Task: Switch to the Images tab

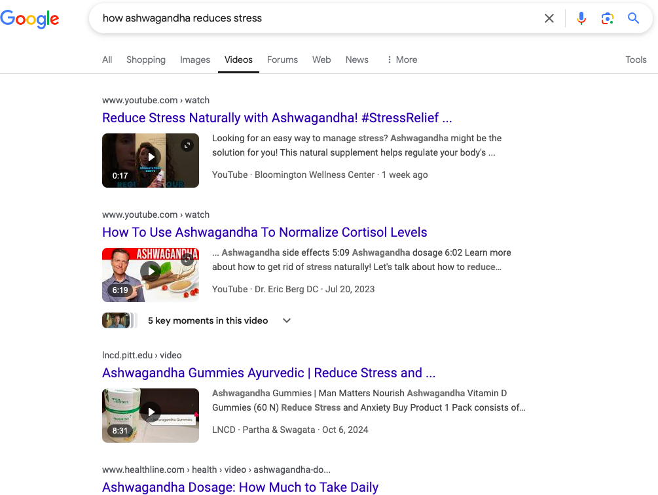Action: (x=195, y=60)
